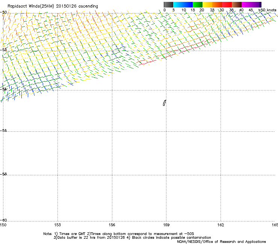Screen dimensions: 278x244
Task: Click the '-60' latitude axis label
Action: click(x=3, y=220)
